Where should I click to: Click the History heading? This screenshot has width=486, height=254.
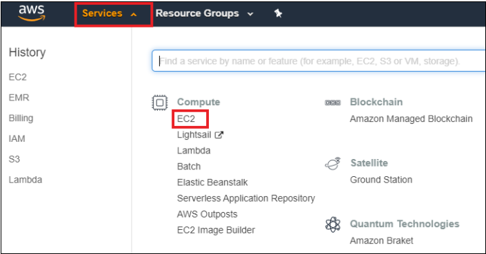[x=28, y=52]
